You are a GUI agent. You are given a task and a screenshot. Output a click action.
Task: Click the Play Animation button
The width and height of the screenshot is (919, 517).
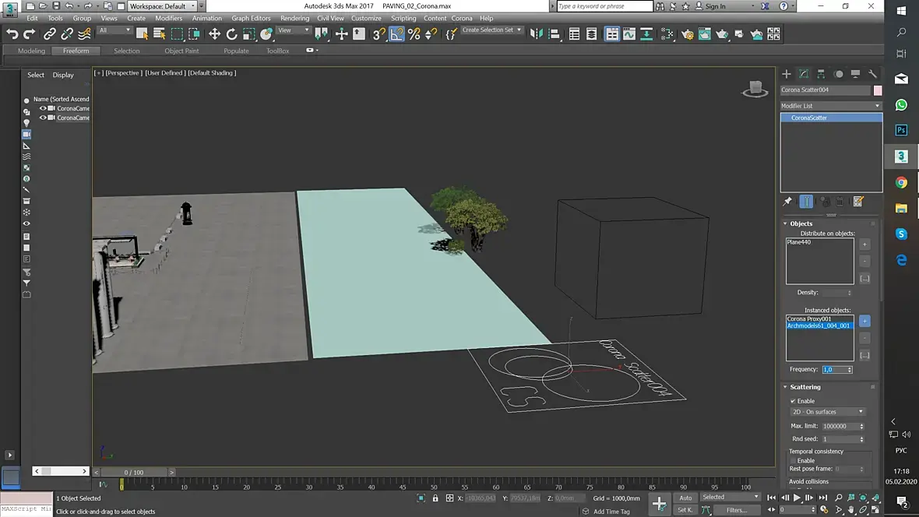coord(797,498)
